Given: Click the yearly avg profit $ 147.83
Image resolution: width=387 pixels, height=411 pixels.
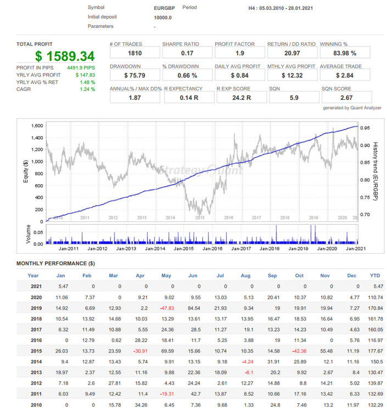Looking at the screenshot, I should pos(85,75).
